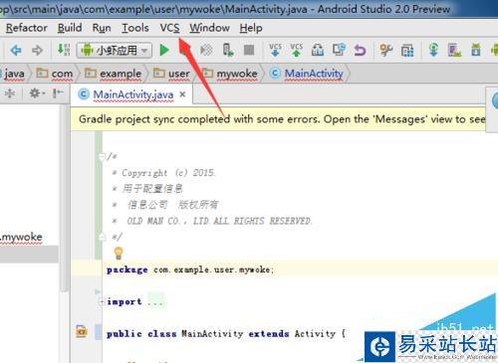The image size is (498, 363).
Task: Click the Show History icon
Action: coord(318,50)
